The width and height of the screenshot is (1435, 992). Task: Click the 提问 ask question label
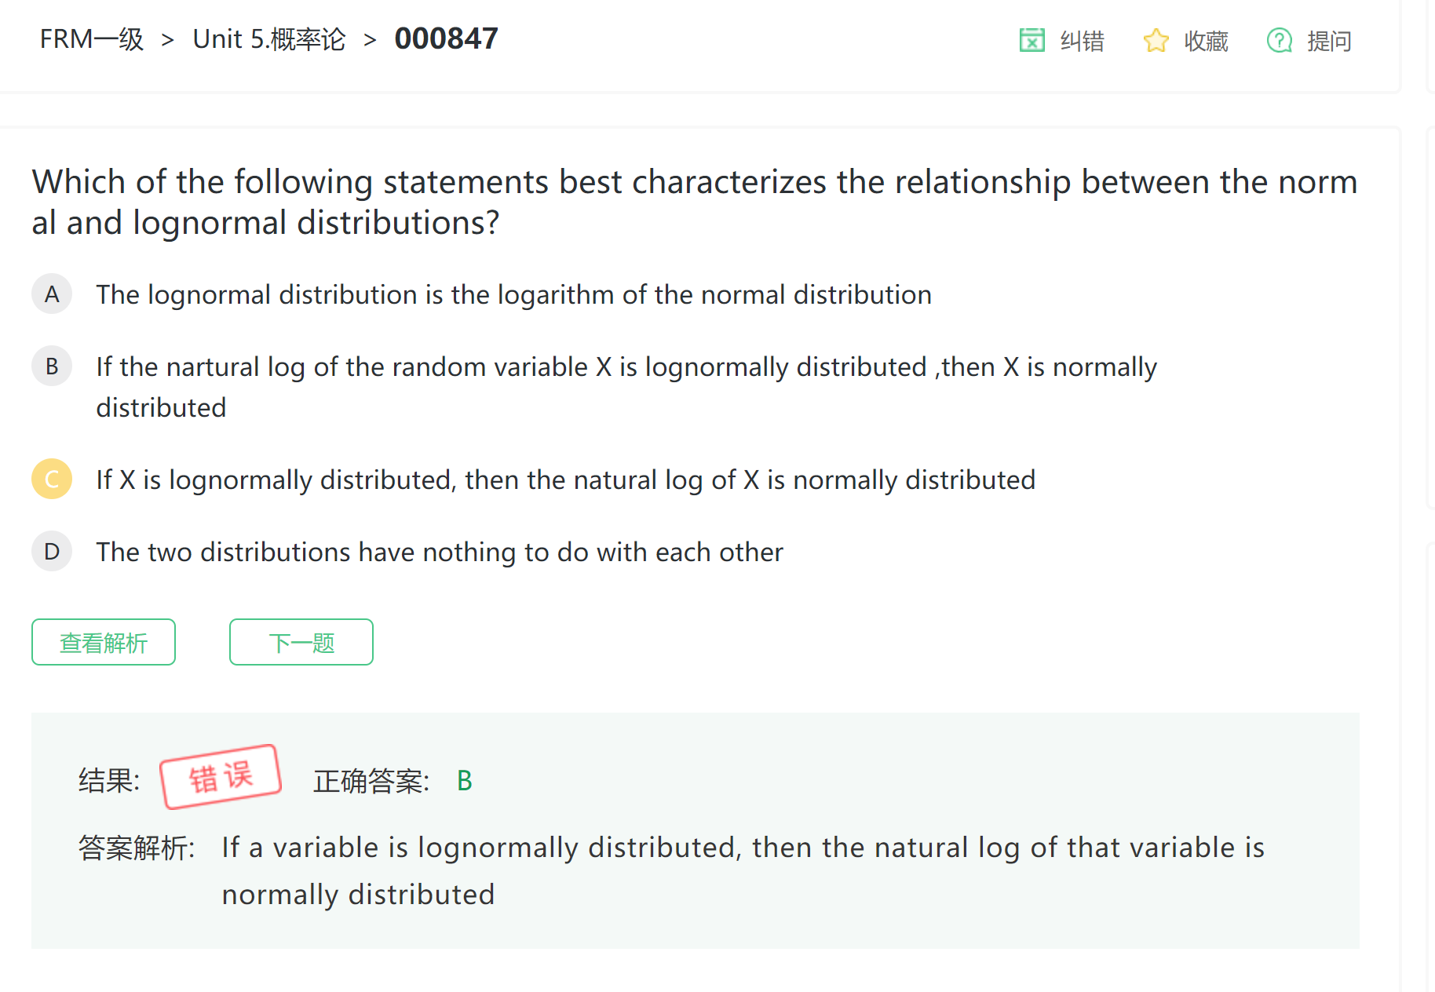1329,41
